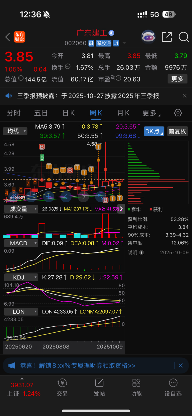Tap the 集中度 12.06% value
This screenshot has width=192, height=416.
[x=180, y=243]
